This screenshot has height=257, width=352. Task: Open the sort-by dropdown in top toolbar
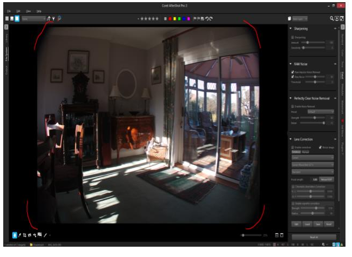click(33, 19)
